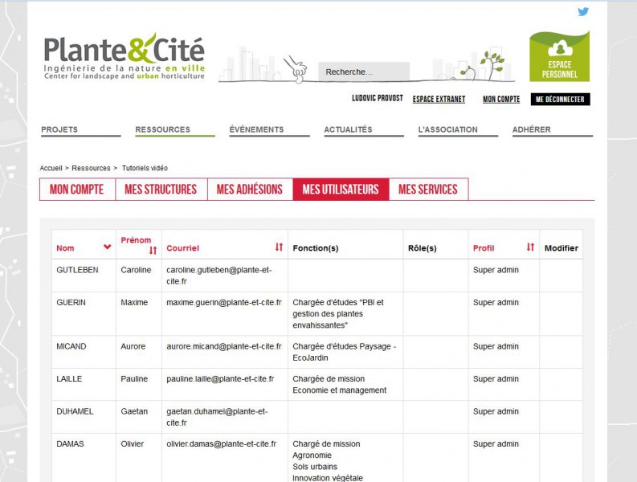637x482 pixels.
Task: Switch to the Mon Compte tab
Action: (77, 190)
